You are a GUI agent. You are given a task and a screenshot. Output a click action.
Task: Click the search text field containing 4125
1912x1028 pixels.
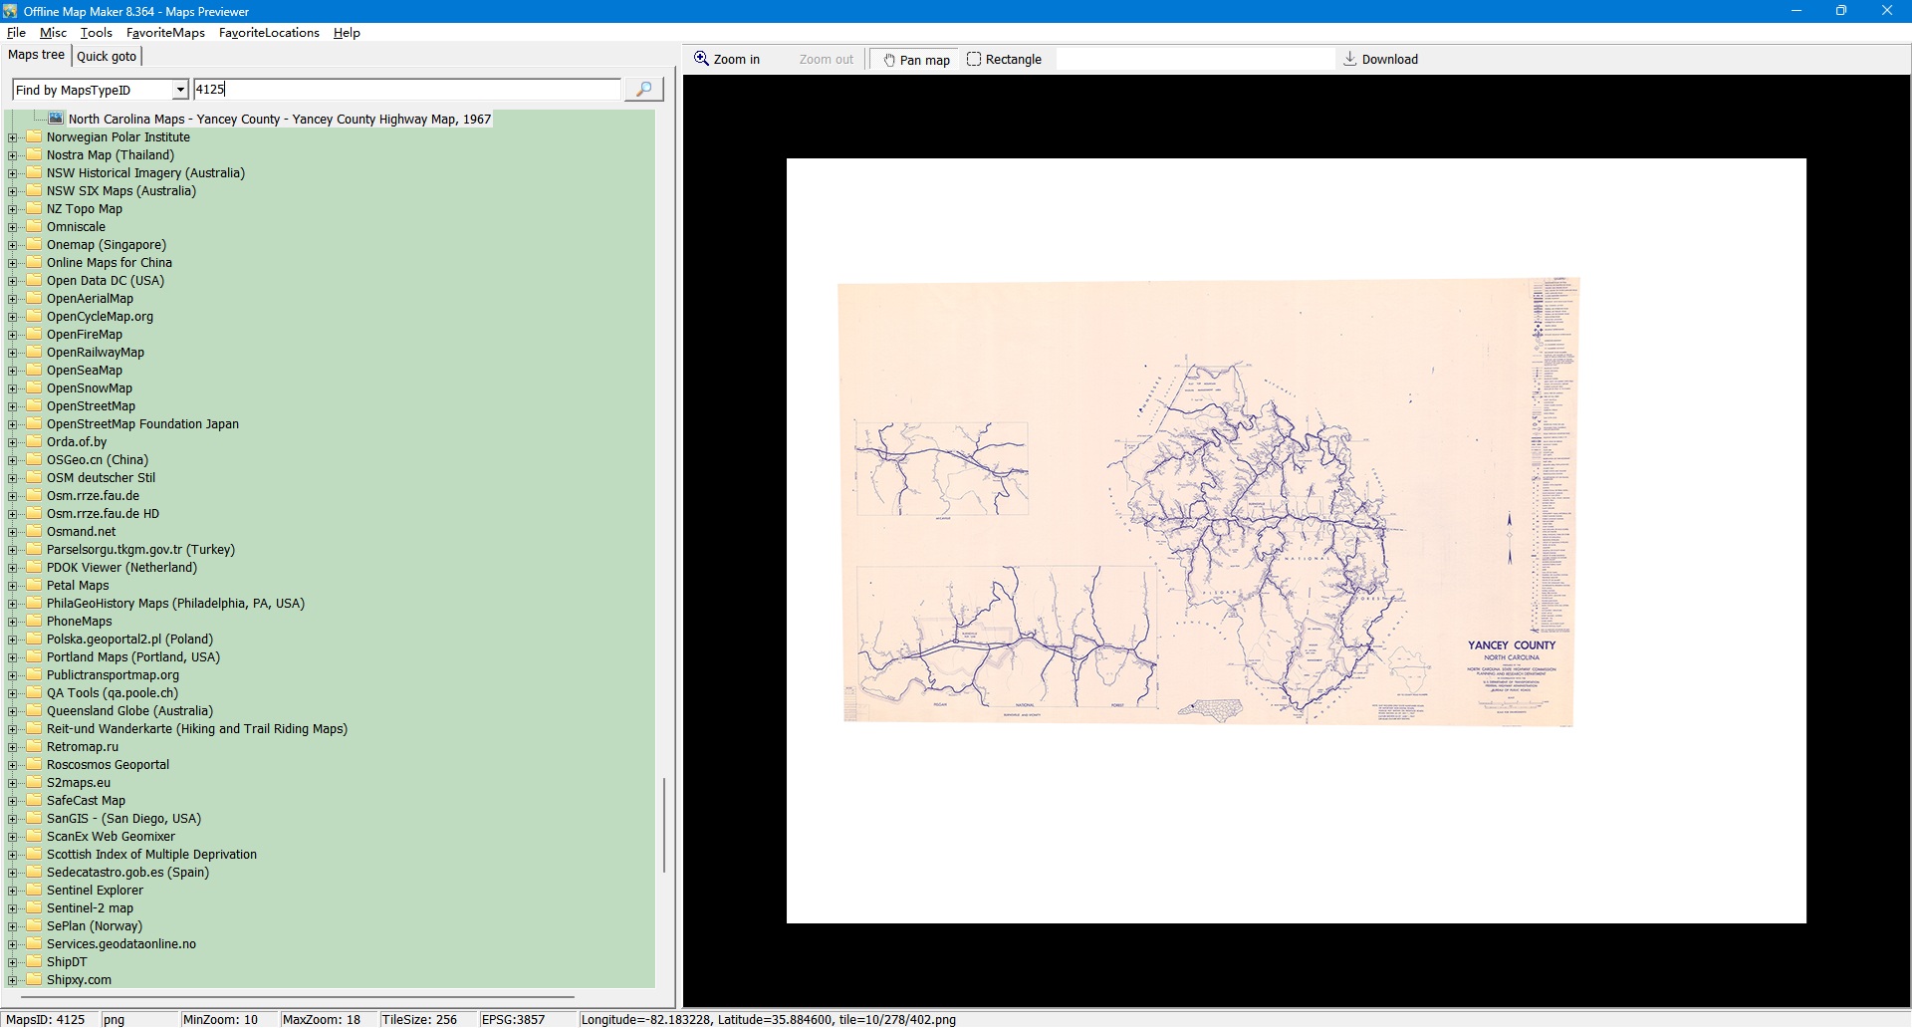pos(406,90)
